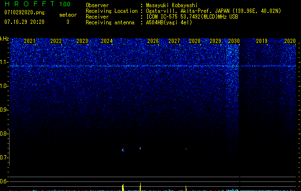Click the 1.0 frequency axis label
Viewport: 301px width, 191px height.
4,86
